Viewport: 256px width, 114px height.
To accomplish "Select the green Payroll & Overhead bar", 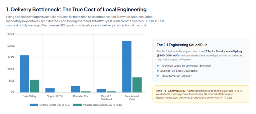I will 111,92.
